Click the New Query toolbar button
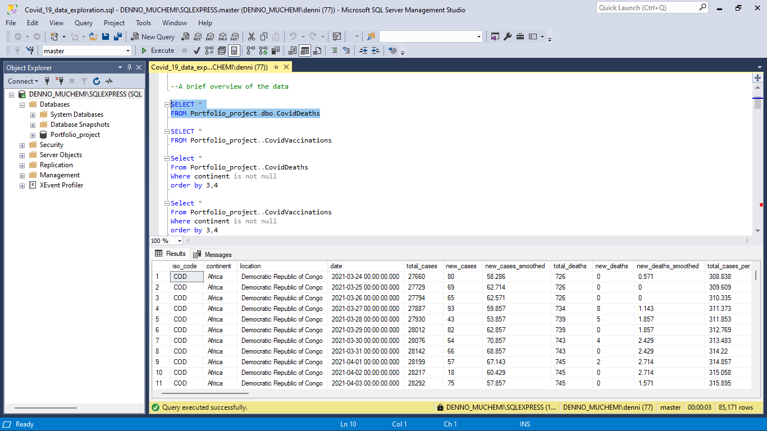The image size is (767, 431). (x=153, y=36)
